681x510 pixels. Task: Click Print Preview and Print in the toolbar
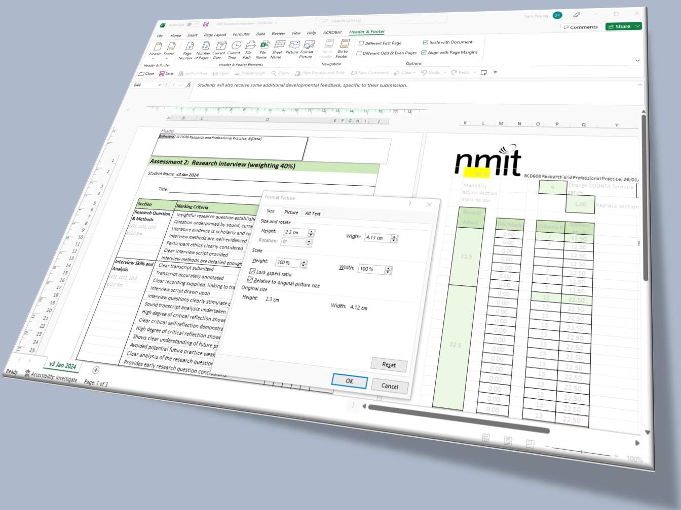320,73
